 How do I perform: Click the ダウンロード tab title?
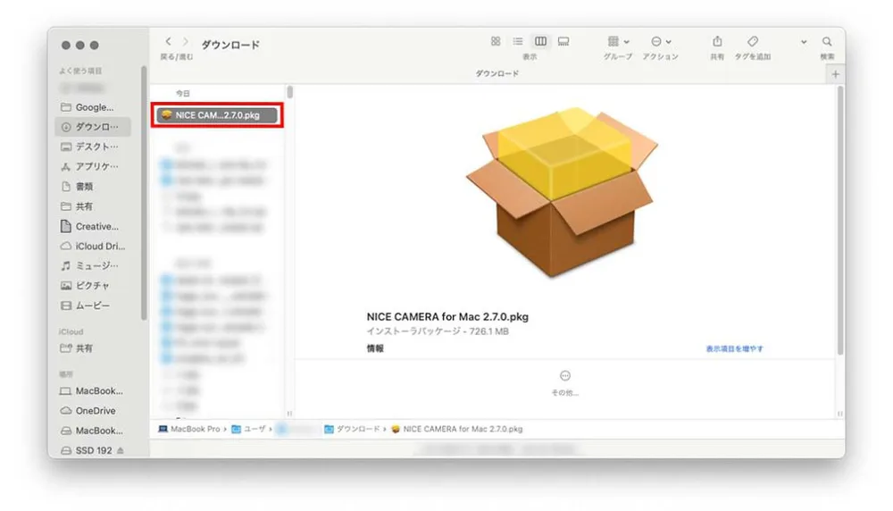497,73
